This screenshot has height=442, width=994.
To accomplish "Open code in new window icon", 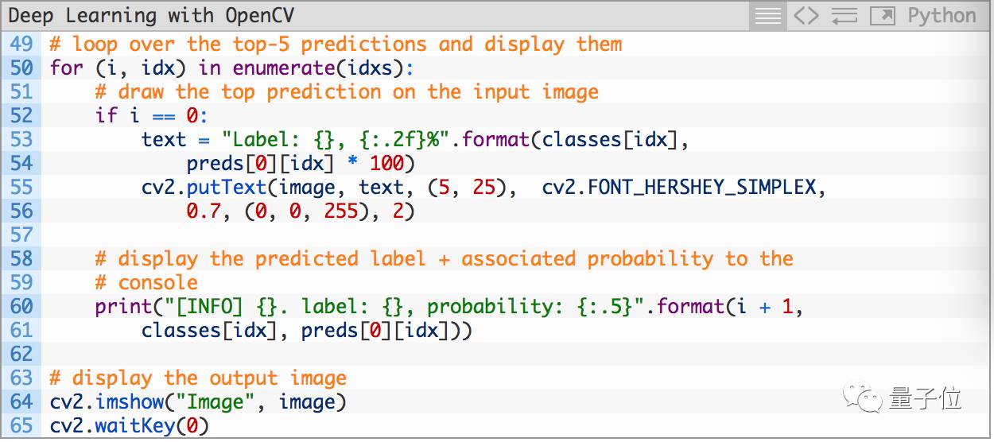I will [882, 16].
